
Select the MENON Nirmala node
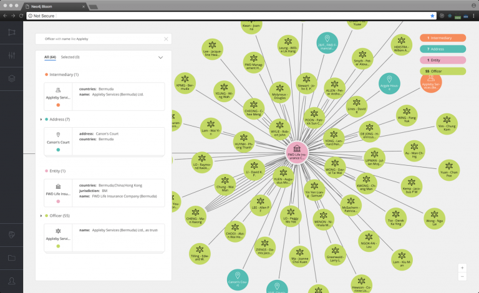click(x=323, y=219)
